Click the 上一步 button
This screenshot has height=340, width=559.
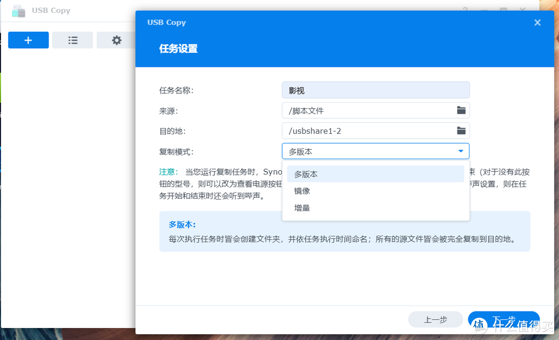435,319
